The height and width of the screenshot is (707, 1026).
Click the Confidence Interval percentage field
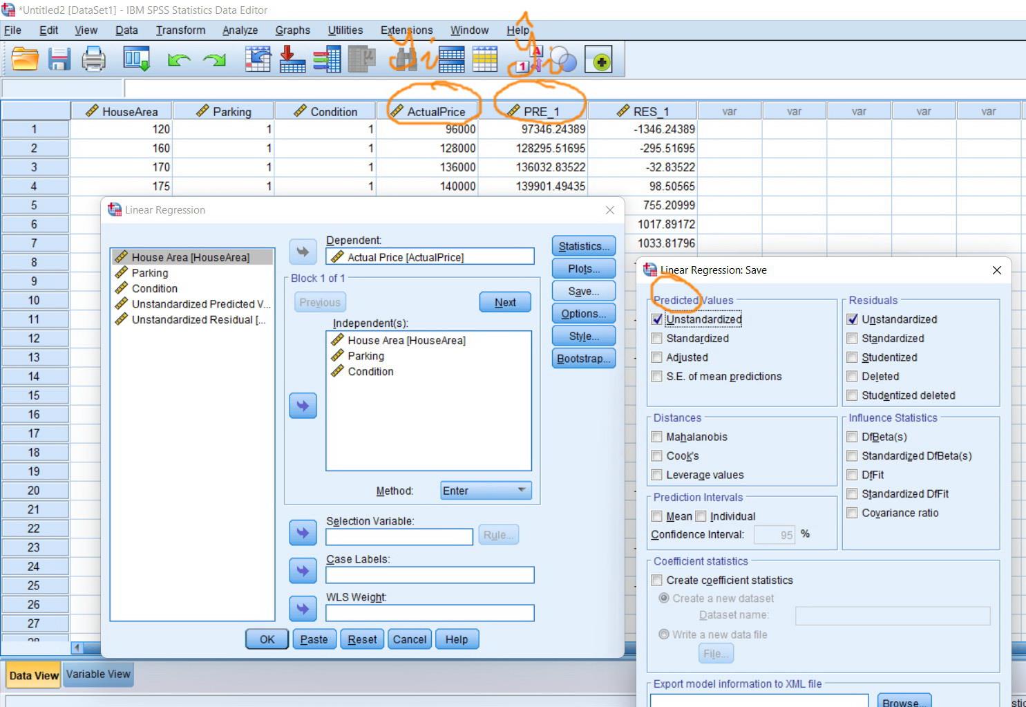(x=775, y=534)
